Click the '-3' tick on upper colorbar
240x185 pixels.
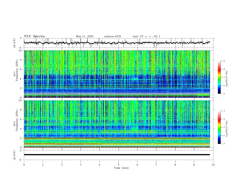(224, 61)
